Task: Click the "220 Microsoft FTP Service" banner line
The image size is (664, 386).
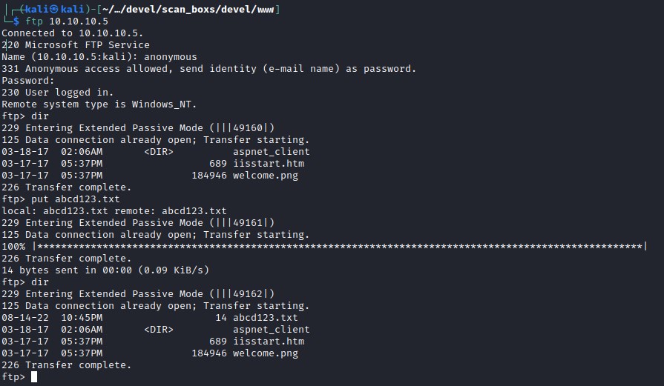Action: [x=76, y=44]
